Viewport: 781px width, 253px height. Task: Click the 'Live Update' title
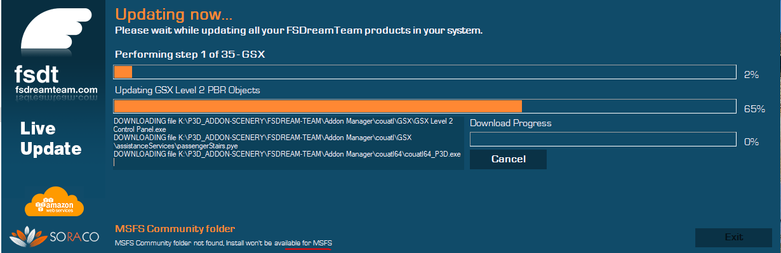pyautogui.click(x=51, y=139)
